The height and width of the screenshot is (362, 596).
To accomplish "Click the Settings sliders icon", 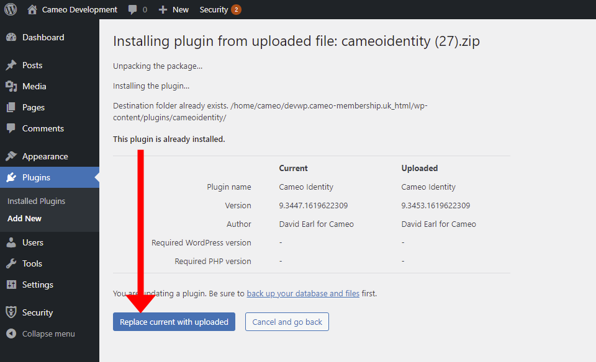I will [11, 285].
